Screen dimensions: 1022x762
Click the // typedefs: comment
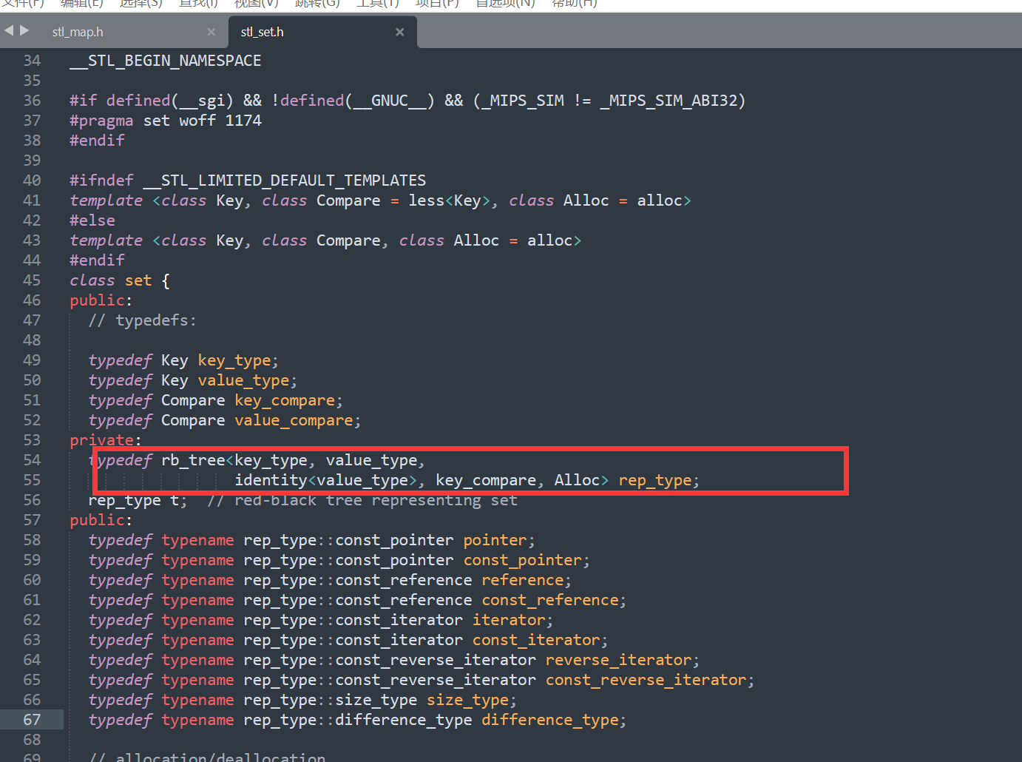click(x=143, y=320)
